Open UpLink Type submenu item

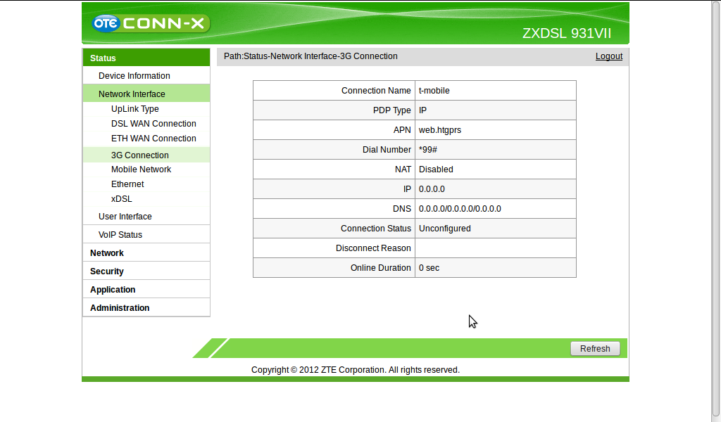(x=134, y=109)
